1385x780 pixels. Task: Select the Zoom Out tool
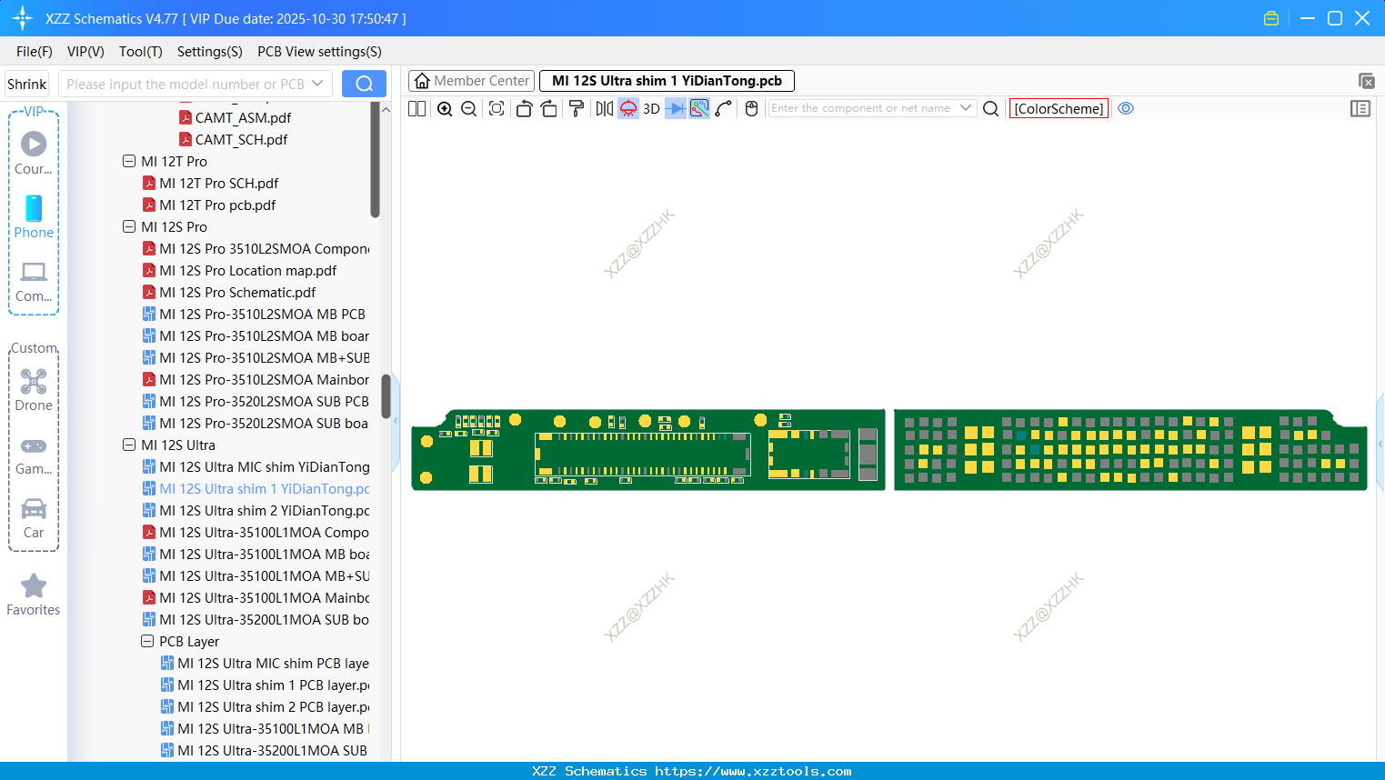coord(467,108)
